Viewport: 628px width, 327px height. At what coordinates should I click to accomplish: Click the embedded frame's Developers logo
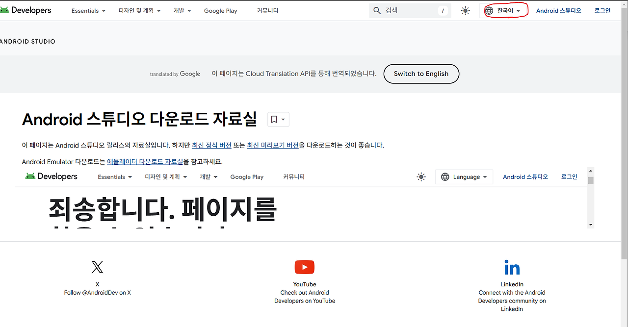pos(51,176)
